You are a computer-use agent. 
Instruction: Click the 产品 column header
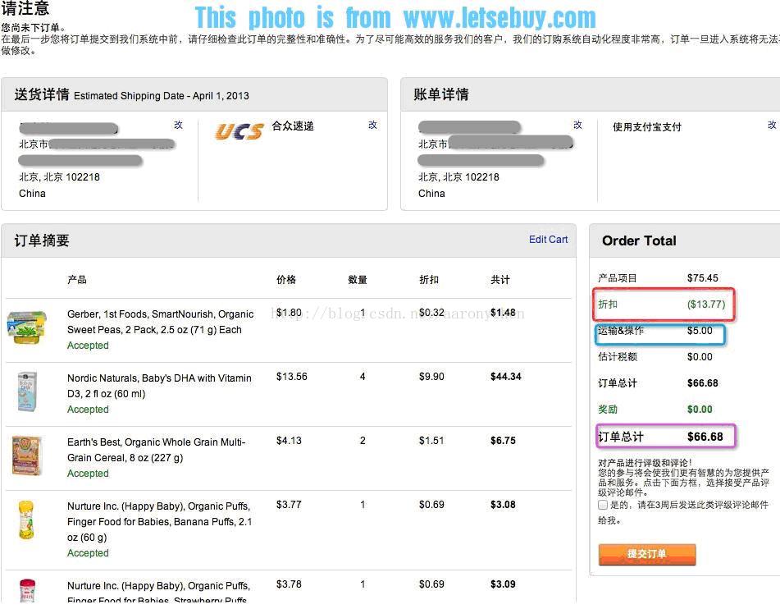pos(77,279)
